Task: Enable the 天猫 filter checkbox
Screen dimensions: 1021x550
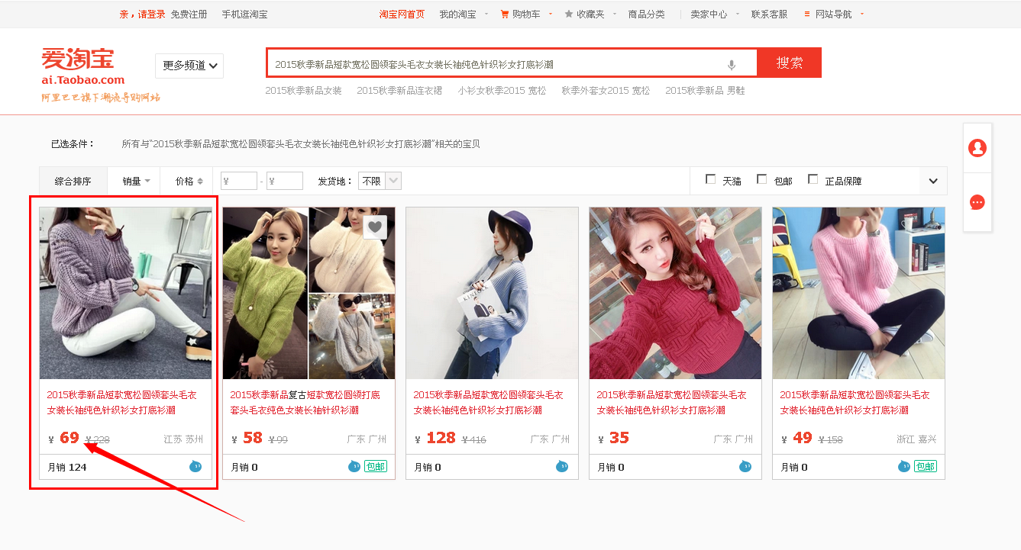Action: (709, 179)
